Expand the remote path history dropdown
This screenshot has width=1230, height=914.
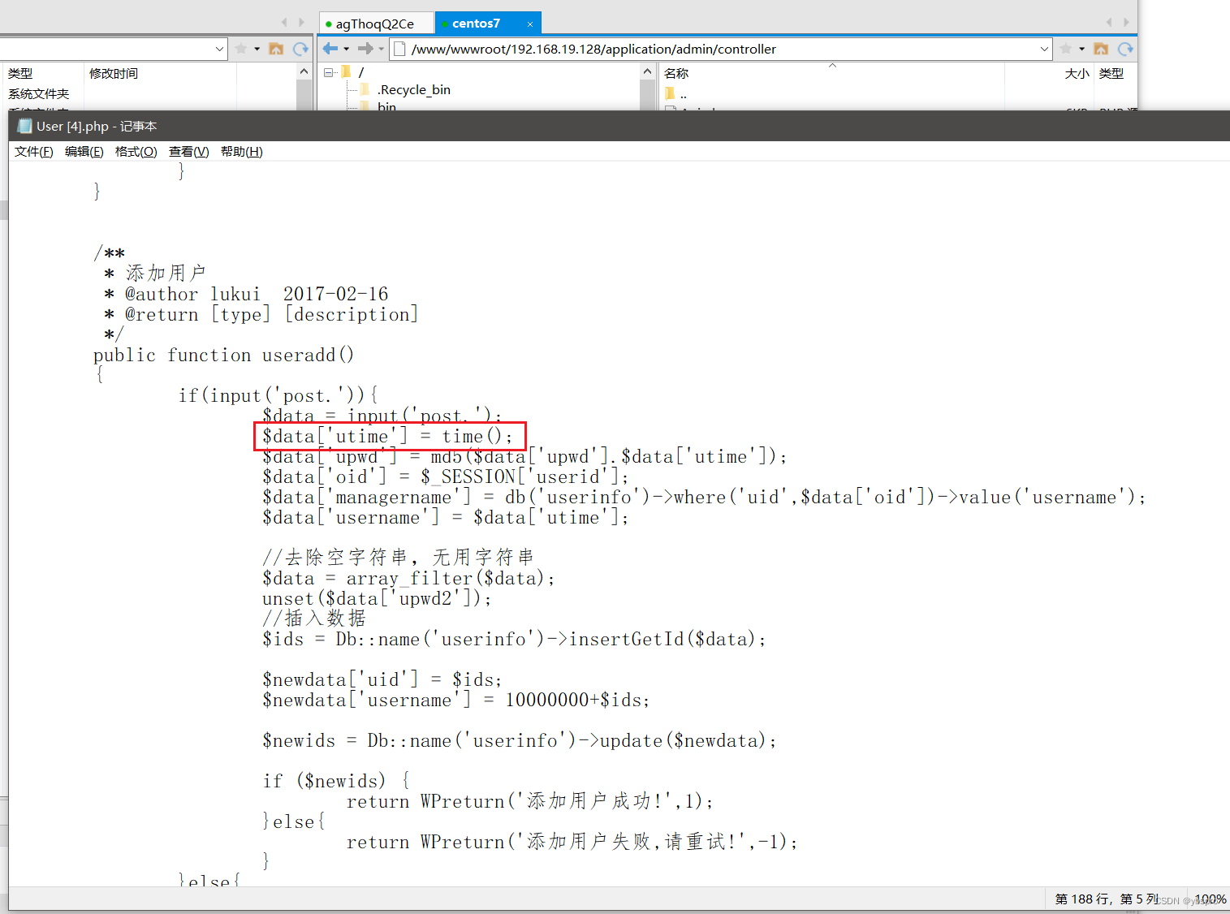click(1044, 49)
